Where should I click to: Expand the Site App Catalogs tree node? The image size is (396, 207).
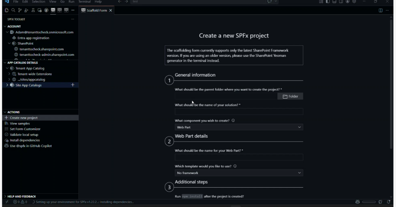7,85
